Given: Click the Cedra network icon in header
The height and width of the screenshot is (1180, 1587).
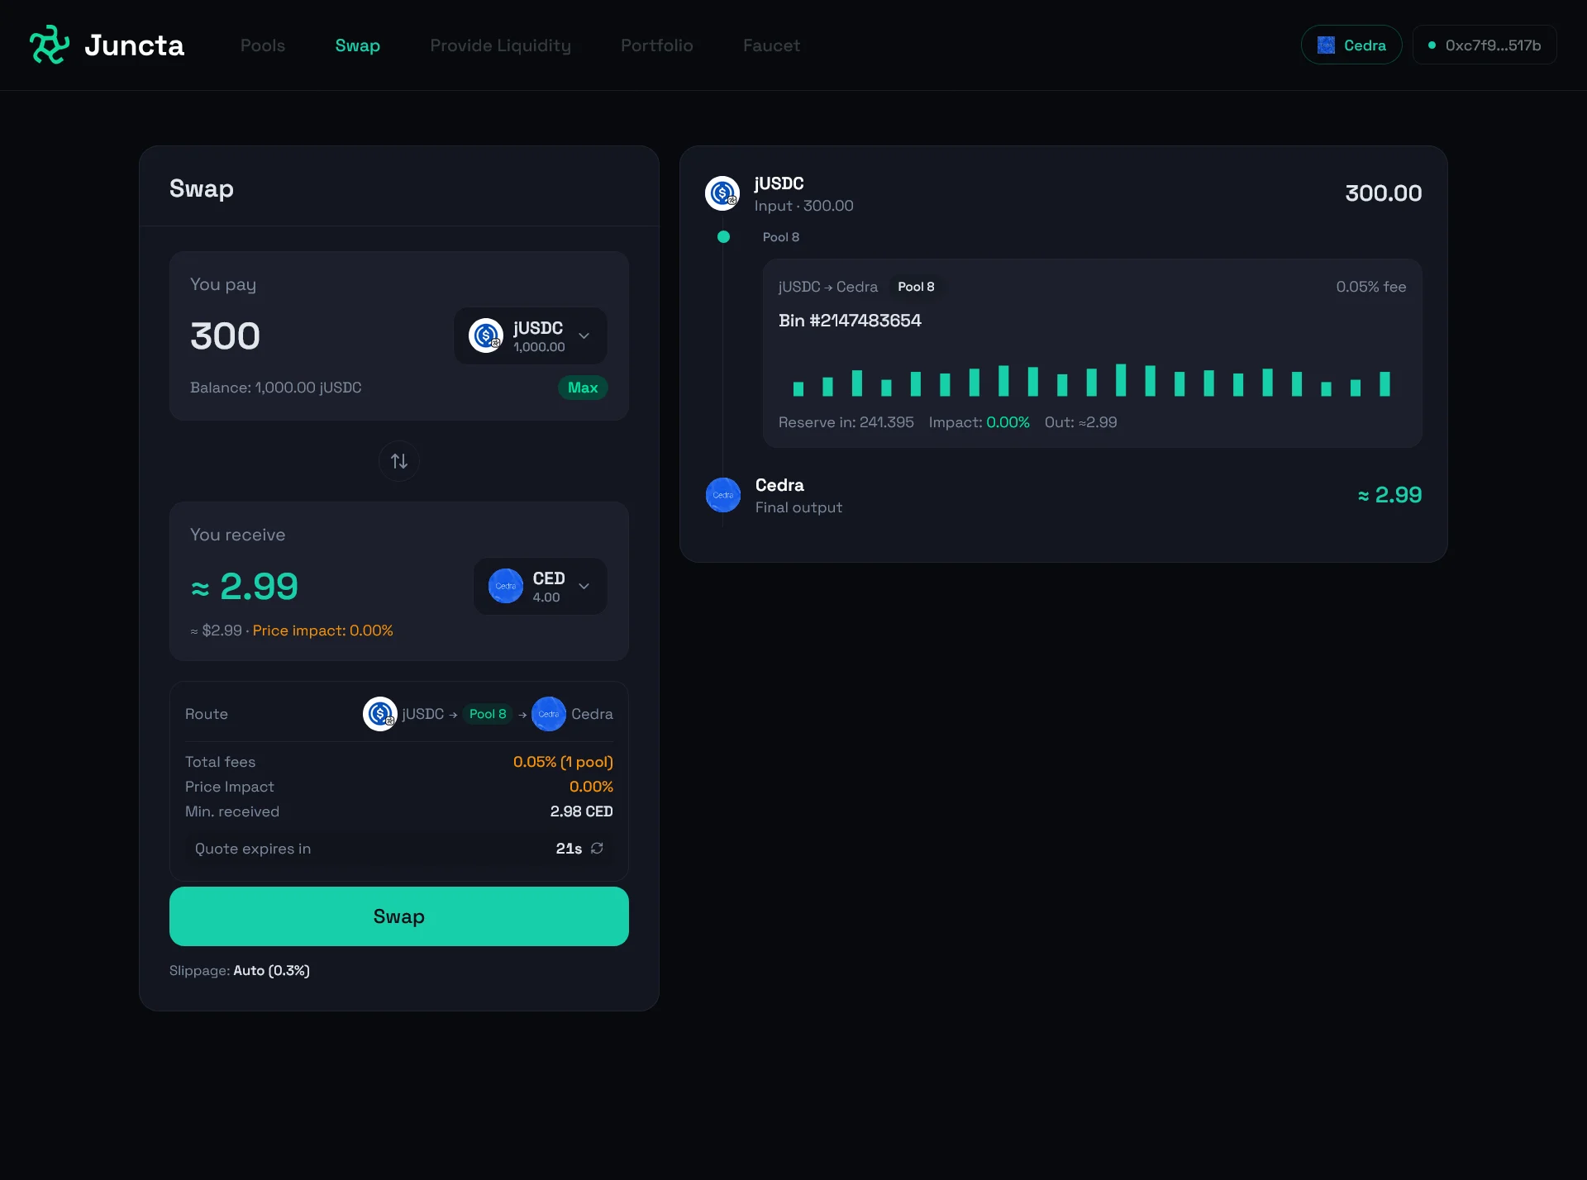Looking at the screenshot, I should pyautogui.click(x=1327, y=45).
